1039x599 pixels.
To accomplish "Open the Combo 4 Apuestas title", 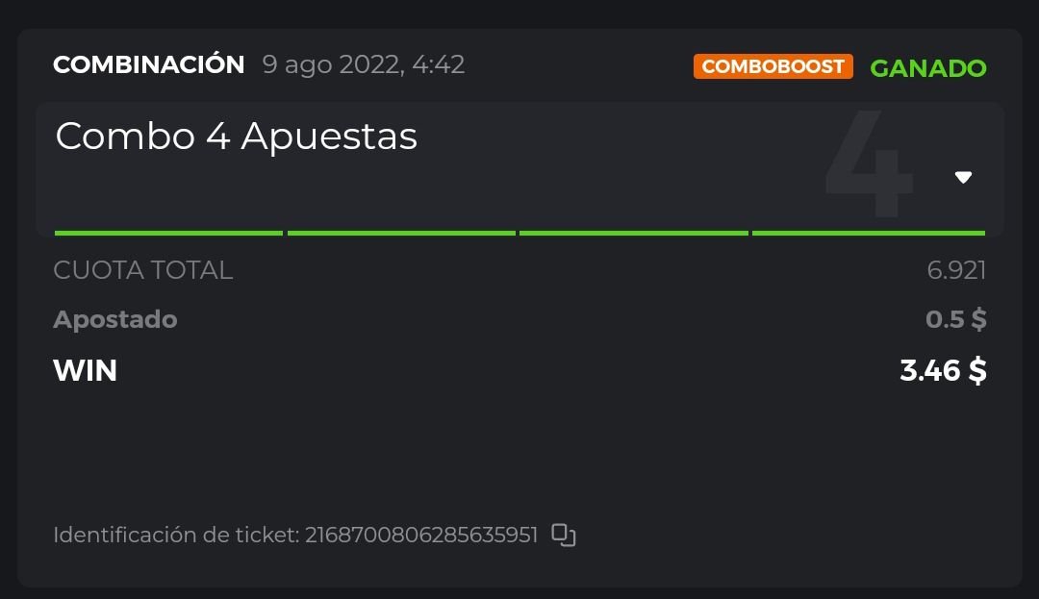I will (237, 137).
